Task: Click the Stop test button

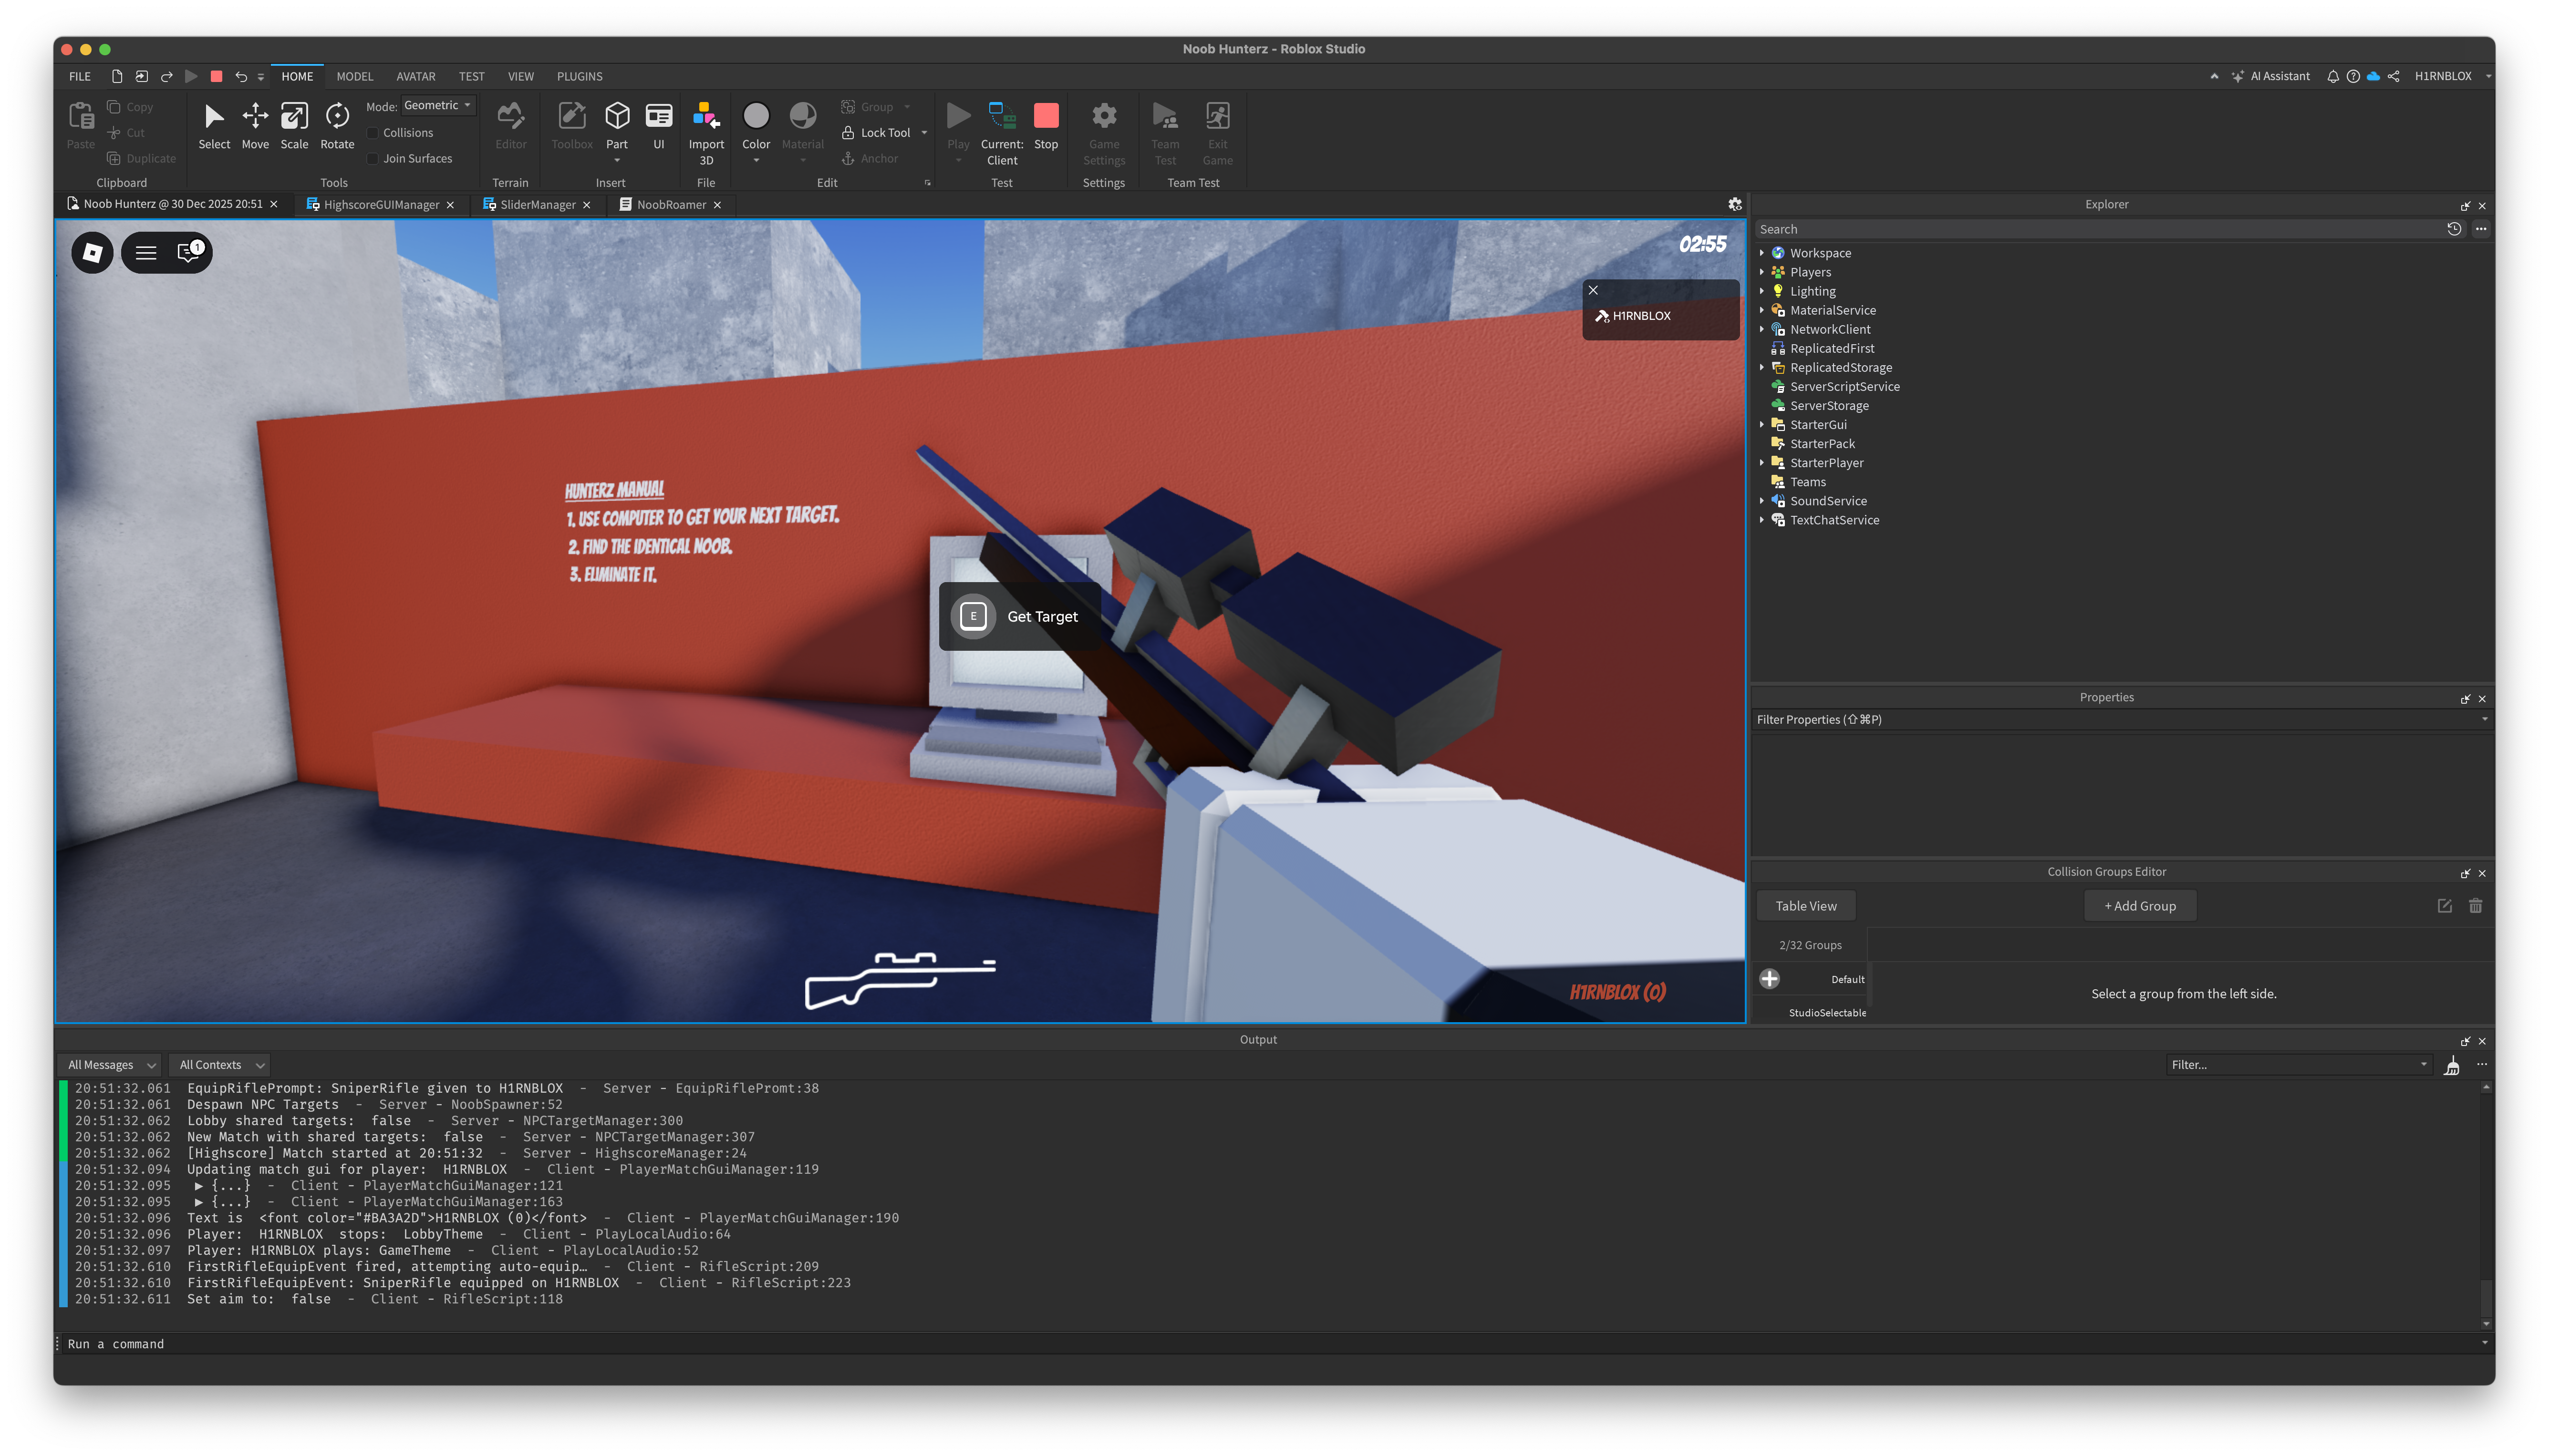Action: tap(1046, 125)
